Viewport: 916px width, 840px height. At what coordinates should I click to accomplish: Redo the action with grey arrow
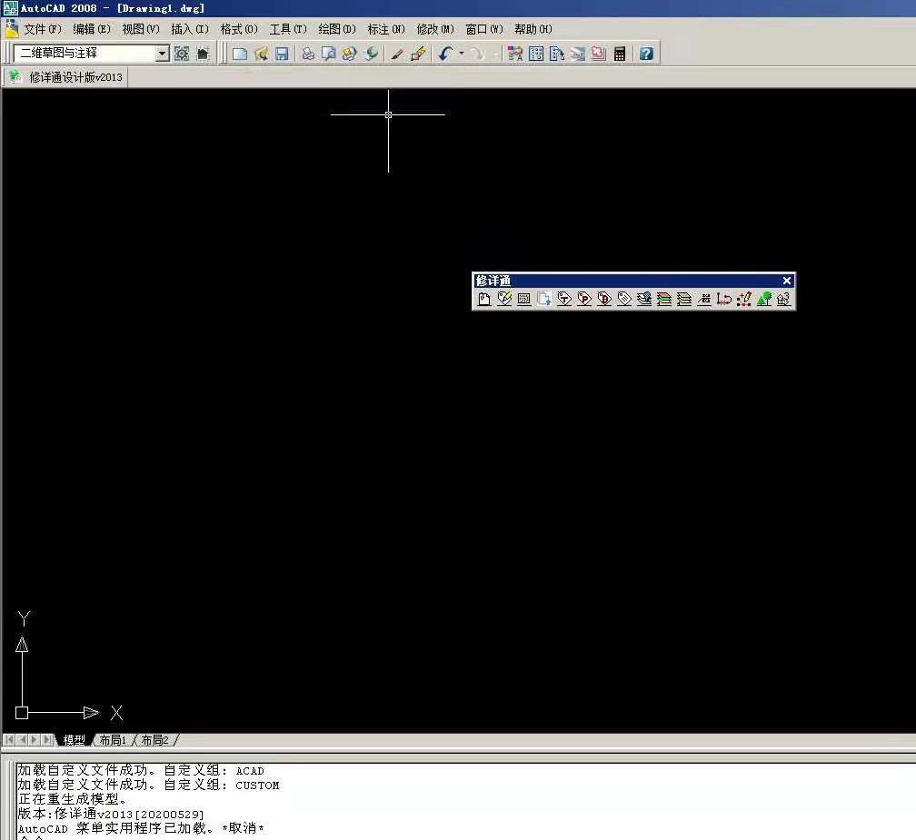point(478,54)
